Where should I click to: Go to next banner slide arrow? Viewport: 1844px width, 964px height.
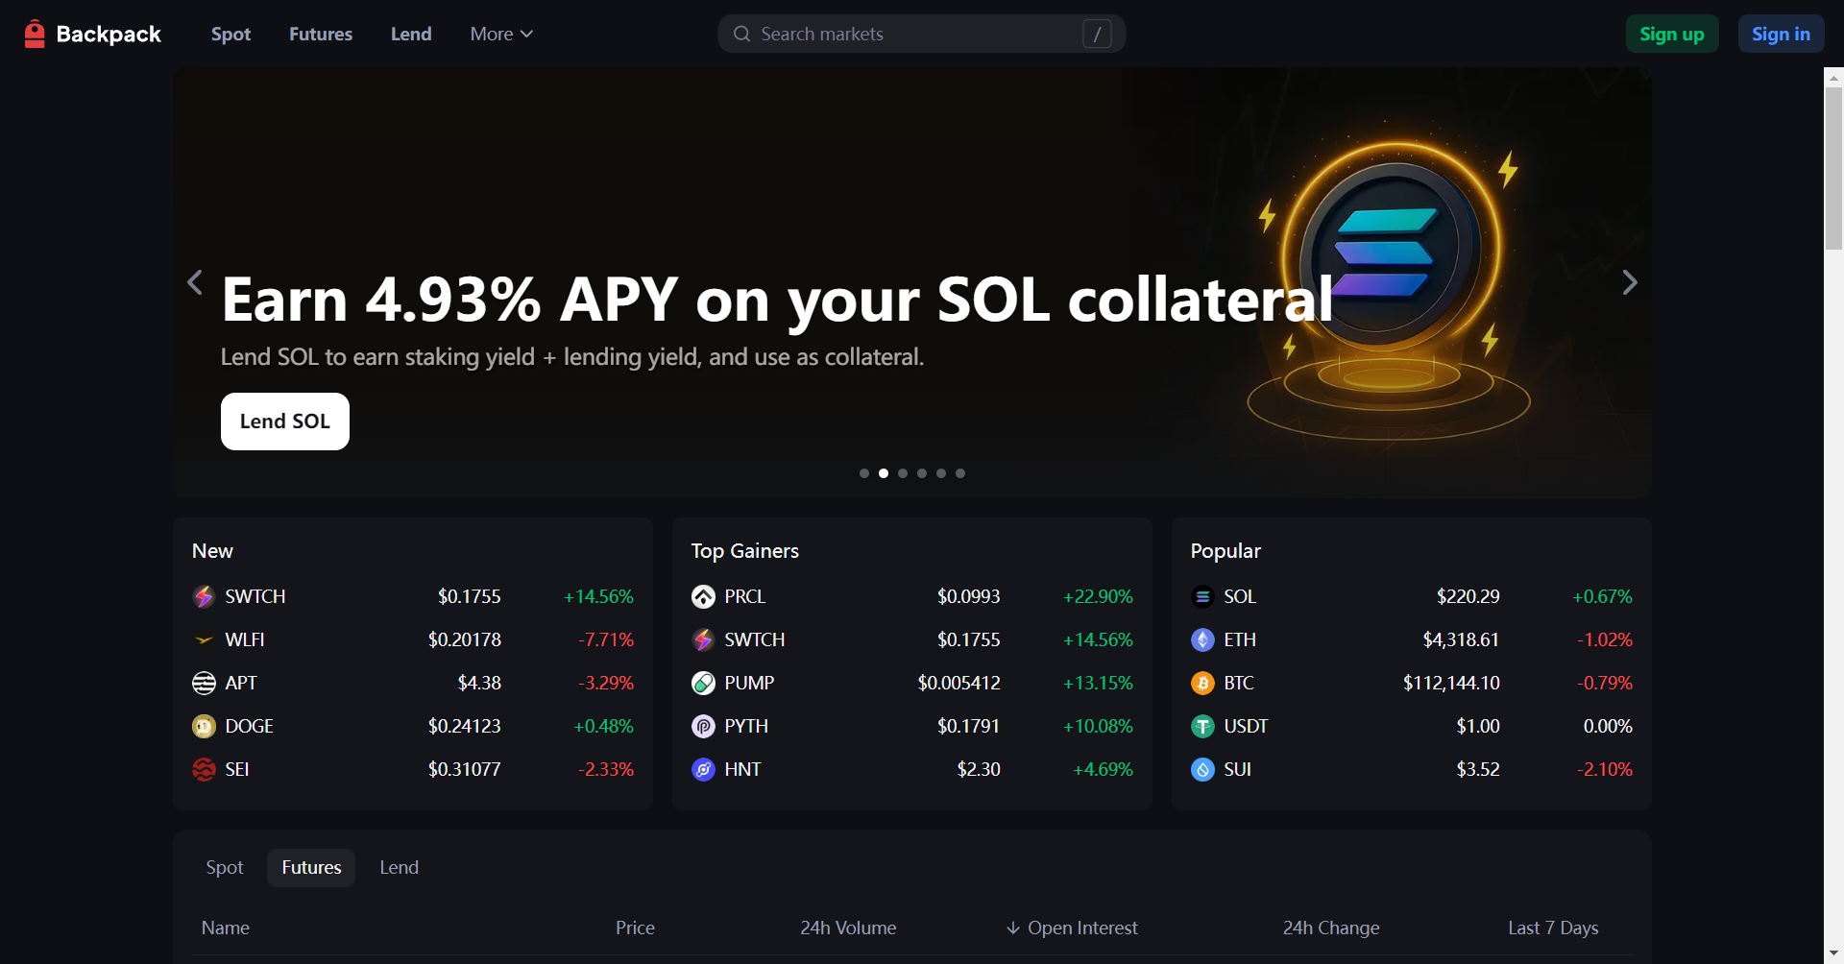(x=1629, y=282)
